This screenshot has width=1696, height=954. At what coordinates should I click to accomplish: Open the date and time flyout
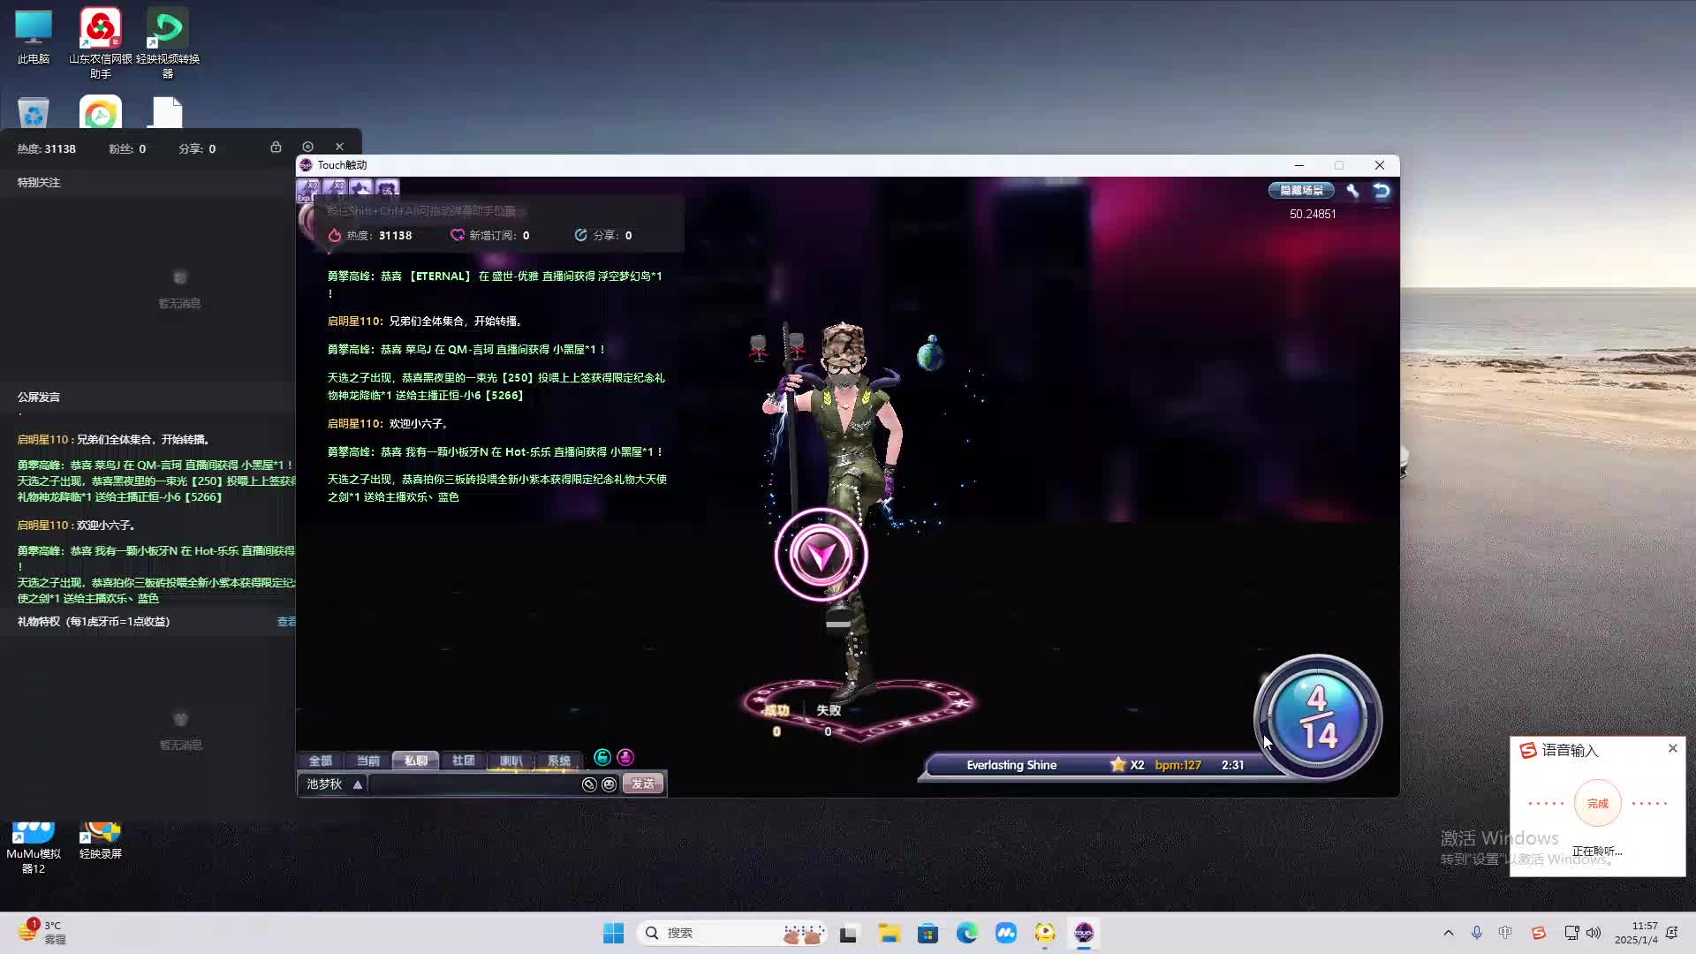(1636, 933)
